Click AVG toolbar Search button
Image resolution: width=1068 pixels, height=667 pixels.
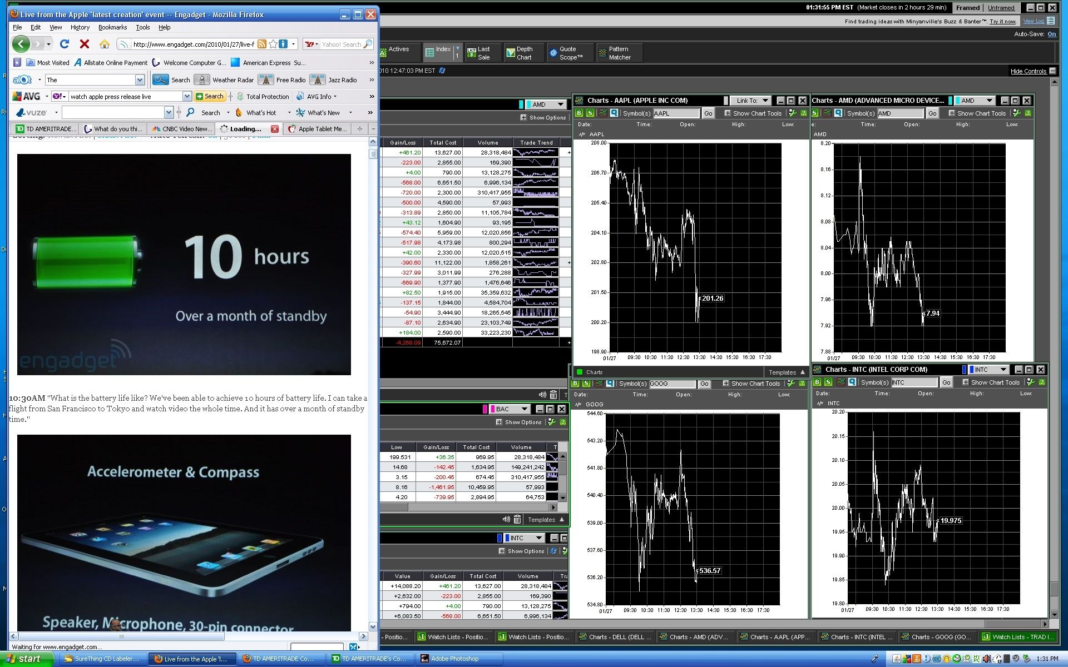pos(209,97)
